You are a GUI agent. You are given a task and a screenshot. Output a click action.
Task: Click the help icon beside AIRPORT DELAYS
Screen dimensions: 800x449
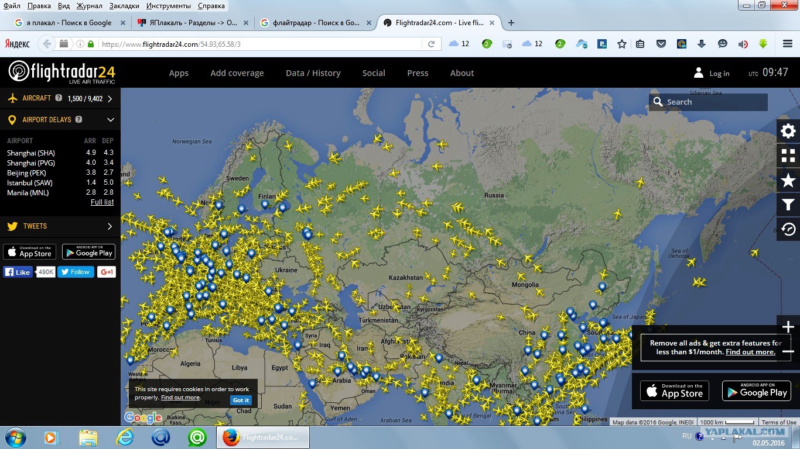pos(78,119)
